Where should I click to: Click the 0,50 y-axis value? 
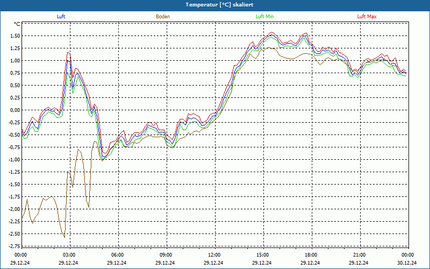pos(15,86)
